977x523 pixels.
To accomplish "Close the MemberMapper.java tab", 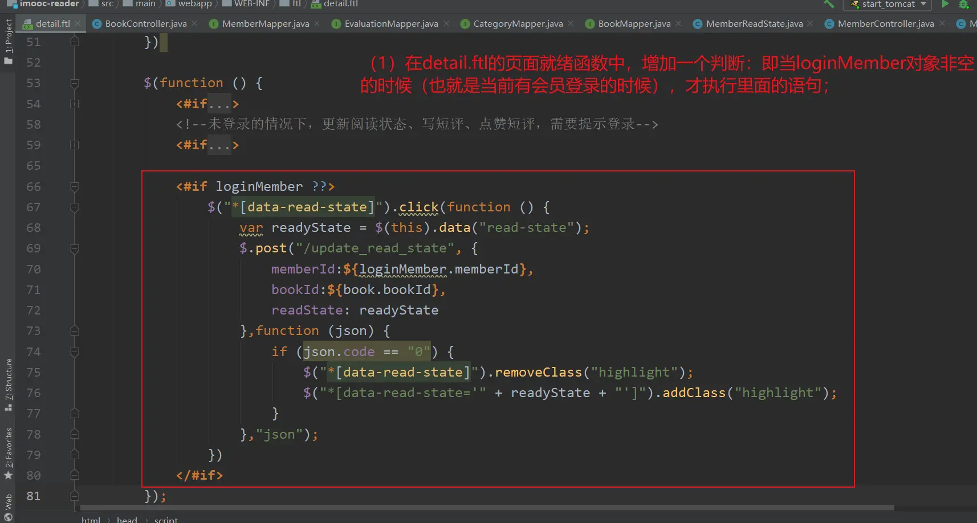I will [x=317, y=23].
